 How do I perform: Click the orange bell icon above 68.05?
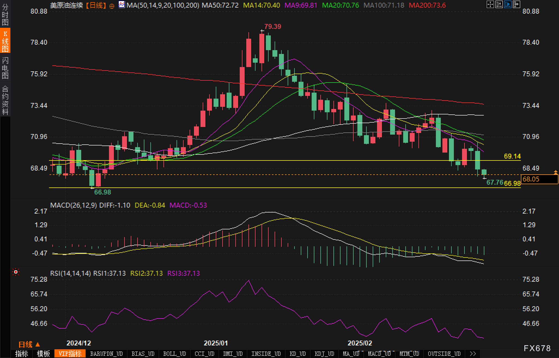tap(555, 172)
